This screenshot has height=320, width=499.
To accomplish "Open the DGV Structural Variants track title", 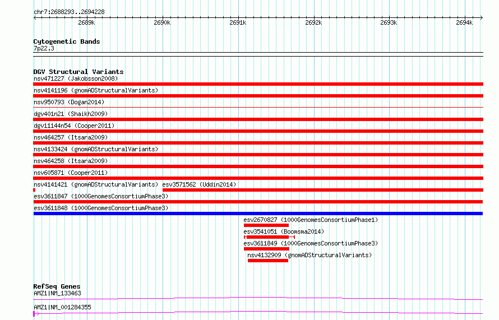I will (78, 72).
